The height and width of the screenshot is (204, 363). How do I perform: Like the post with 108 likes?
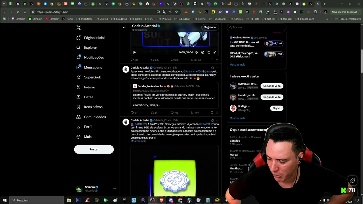[x=174, y=113]
